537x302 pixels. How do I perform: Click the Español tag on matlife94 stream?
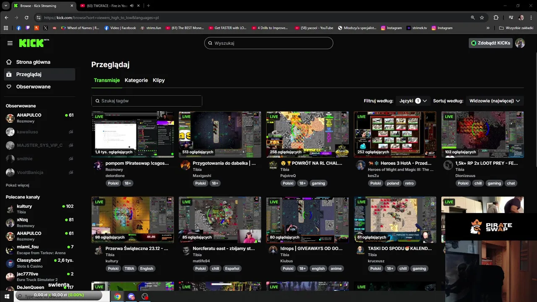[232, 268]
